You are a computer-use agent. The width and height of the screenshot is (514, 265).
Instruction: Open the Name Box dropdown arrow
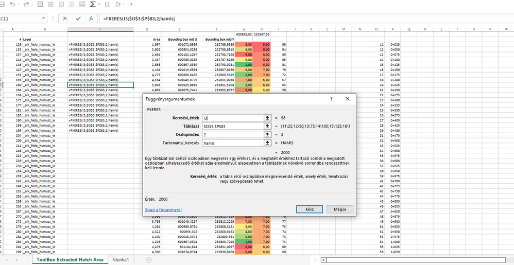[44, 19]
